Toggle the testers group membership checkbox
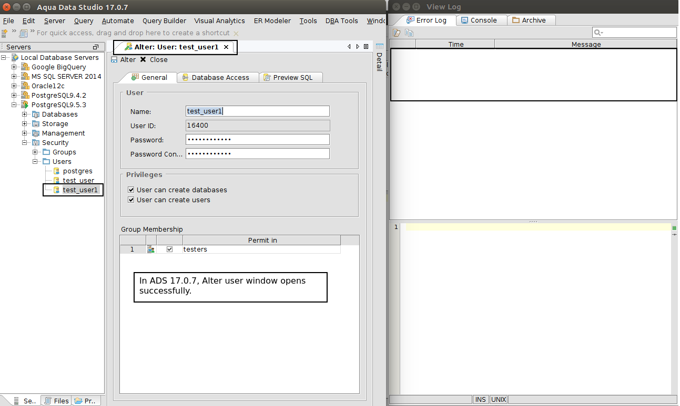Image resolution: width=680 pixels, height=406 pixels. point(169,249)
